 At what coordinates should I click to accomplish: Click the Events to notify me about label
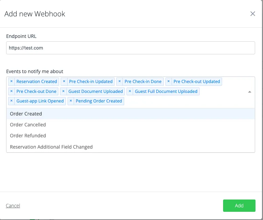pos(35,71)
